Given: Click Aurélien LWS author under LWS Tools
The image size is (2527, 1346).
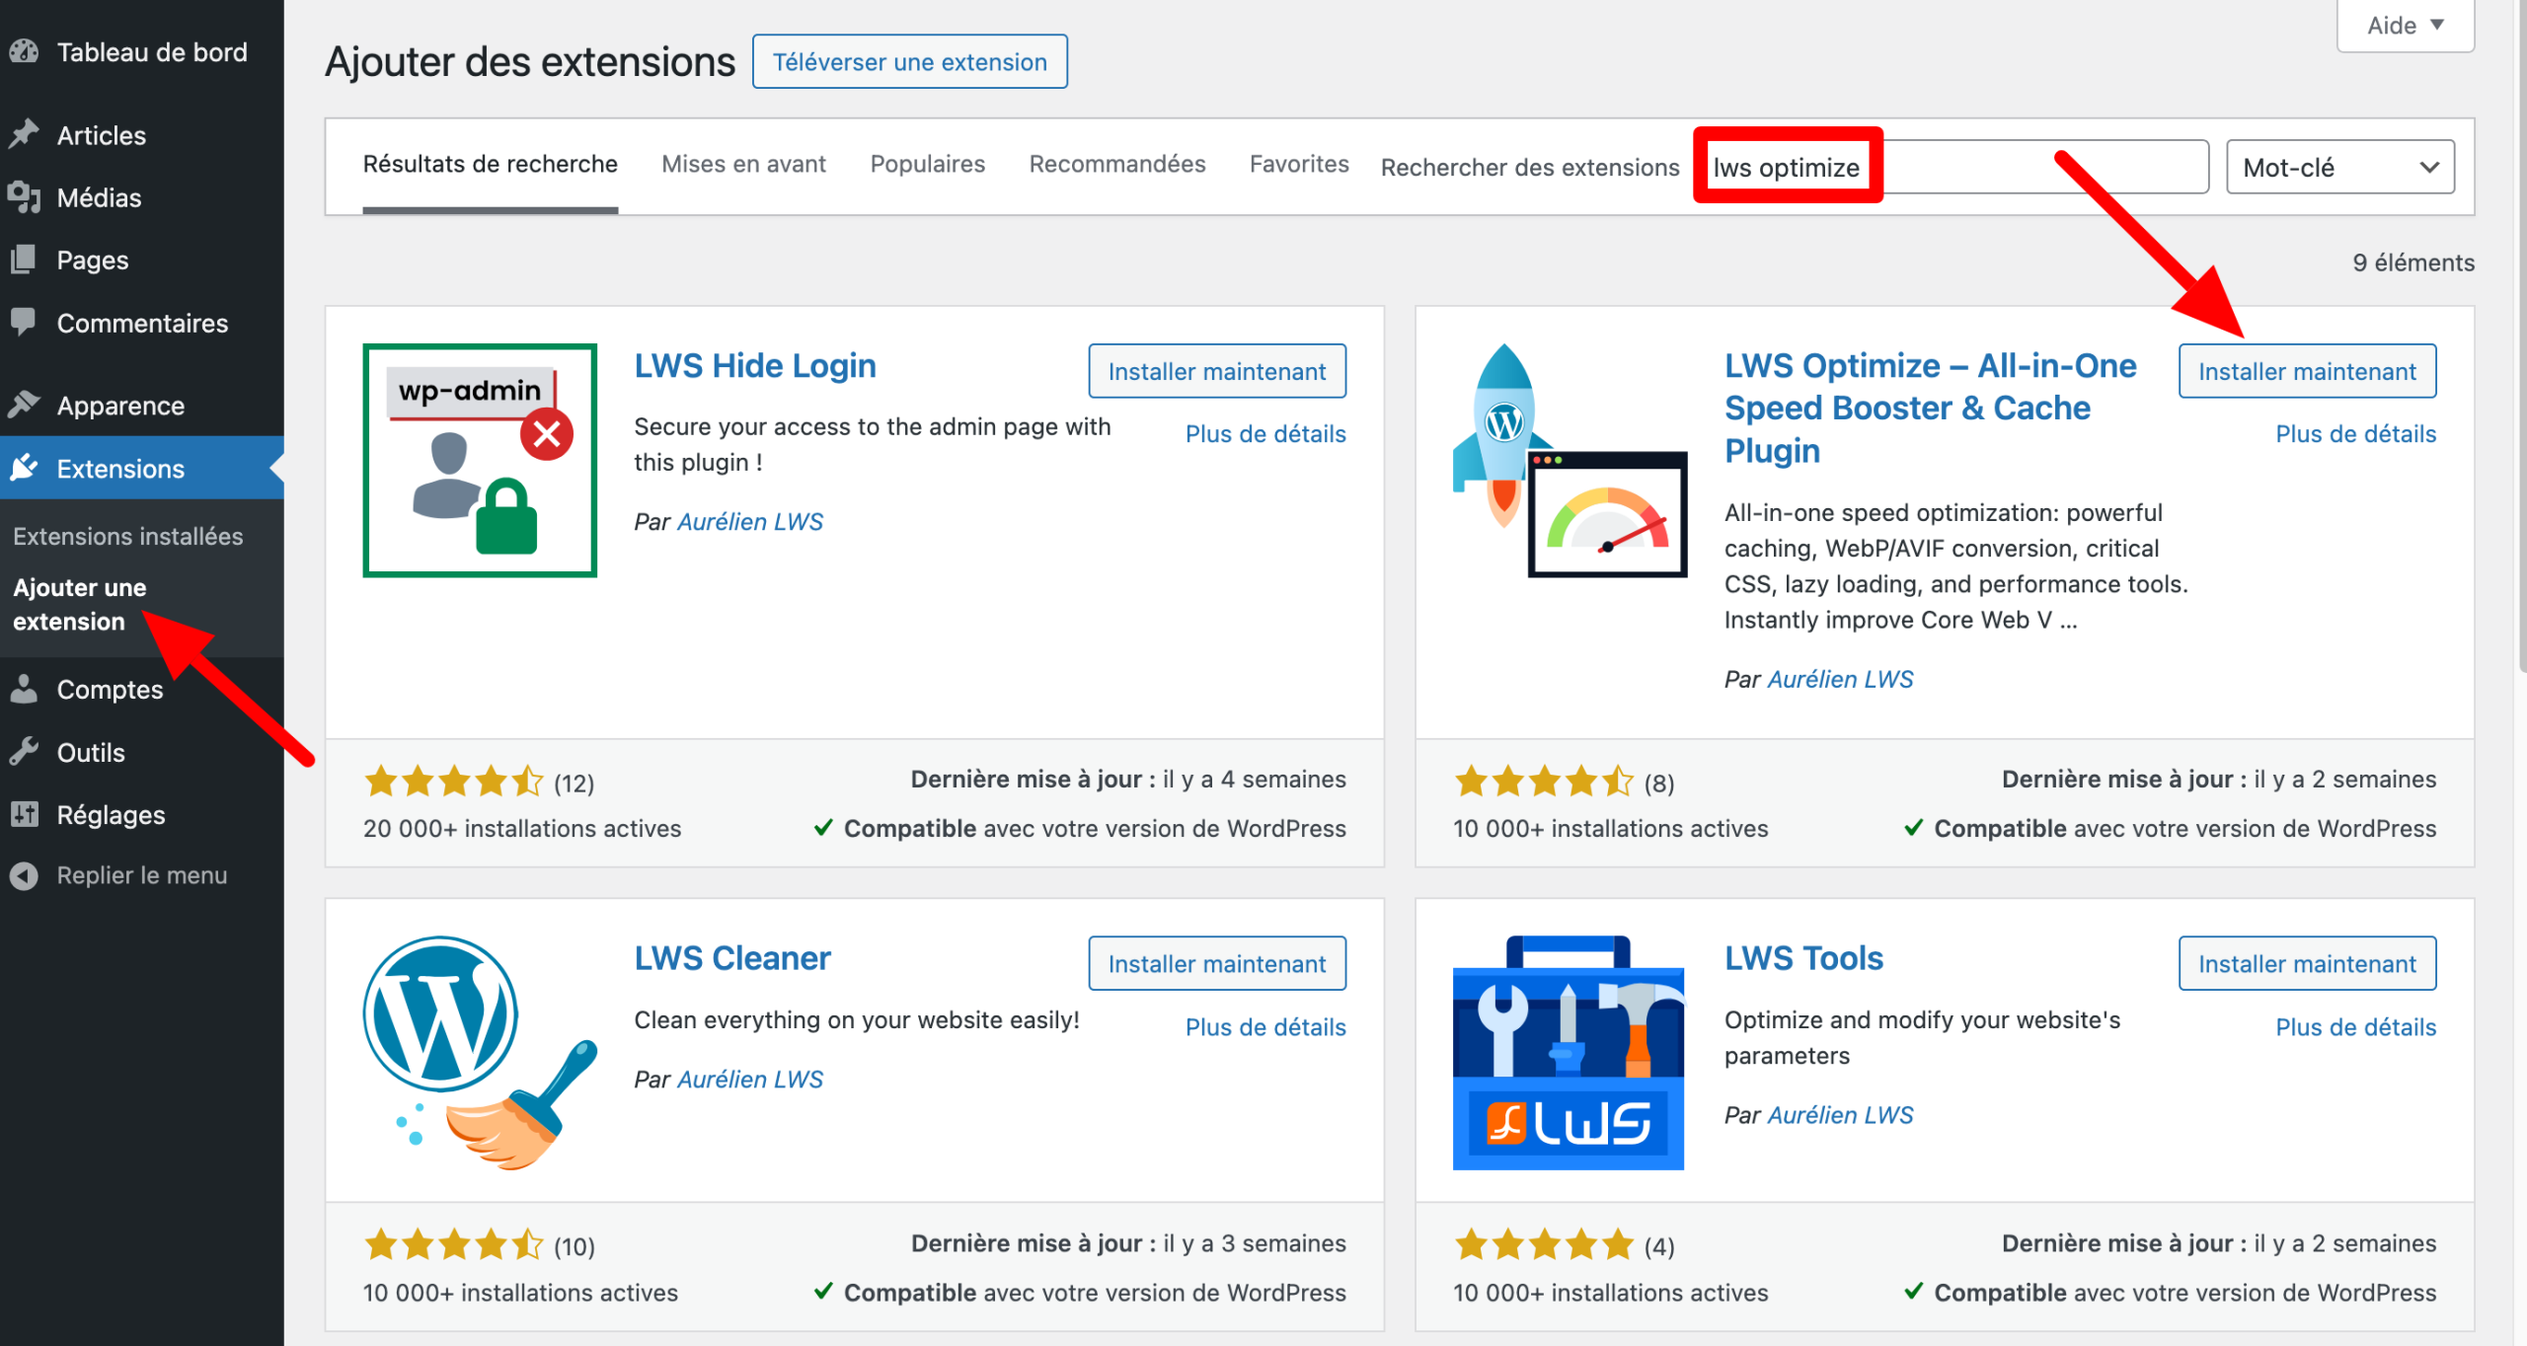Looking at the screenshot, I should [x=1840, y=1114].
